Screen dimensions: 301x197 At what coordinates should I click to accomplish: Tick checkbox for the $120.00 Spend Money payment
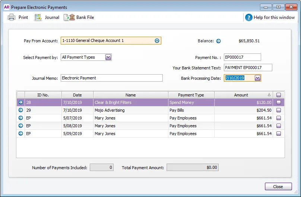[x=279, y=102]
